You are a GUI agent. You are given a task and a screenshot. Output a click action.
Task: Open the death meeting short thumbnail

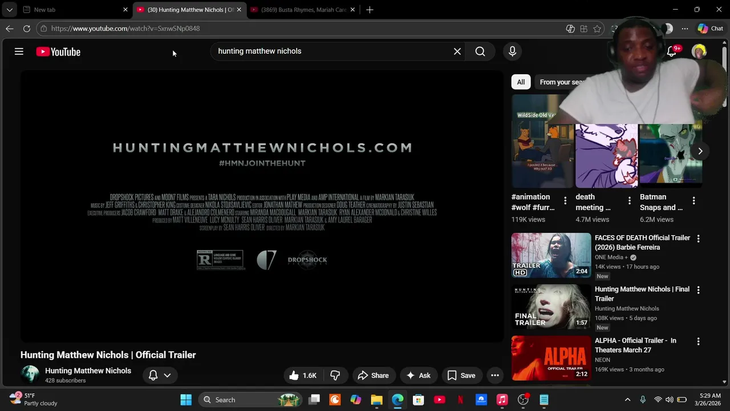click(606, 155)
